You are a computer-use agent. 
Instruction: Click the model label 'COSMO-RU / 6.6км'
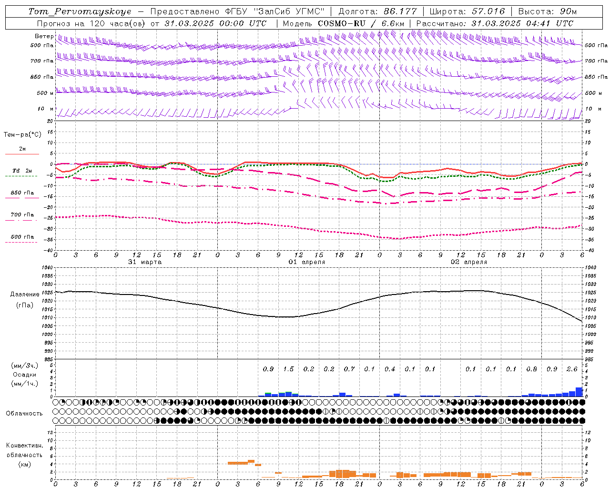click(361, 23)
